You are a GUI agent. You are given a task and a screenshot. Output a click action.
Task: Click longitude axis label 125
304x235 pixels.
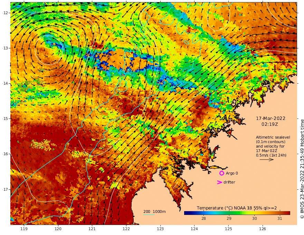click(228, 229)
